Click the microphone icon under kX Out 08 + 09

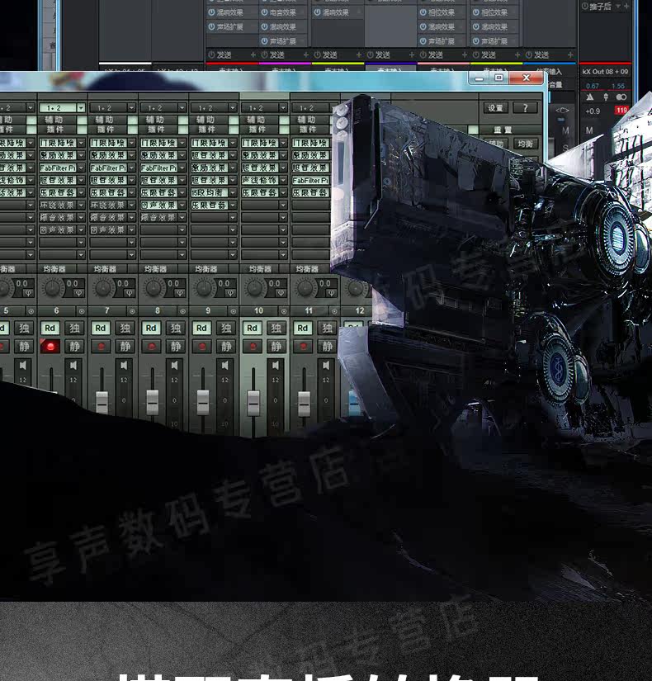(606, 97)
